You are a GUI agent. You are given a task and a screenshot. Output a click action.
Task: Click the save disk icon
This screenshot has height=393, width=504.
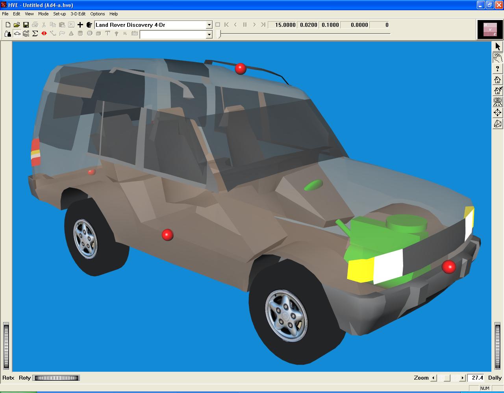[26, 25]
